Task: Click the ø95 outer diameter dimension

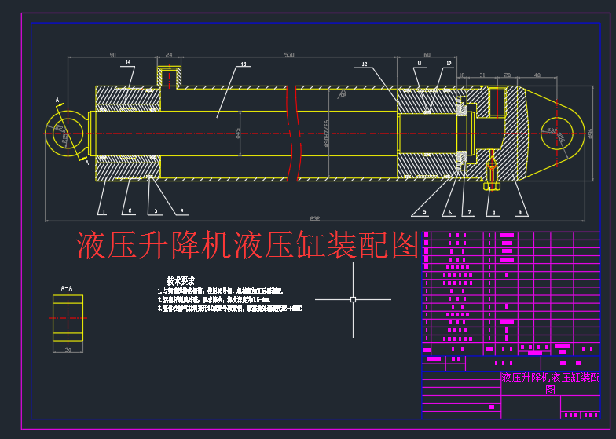Action: pos(591,134)
